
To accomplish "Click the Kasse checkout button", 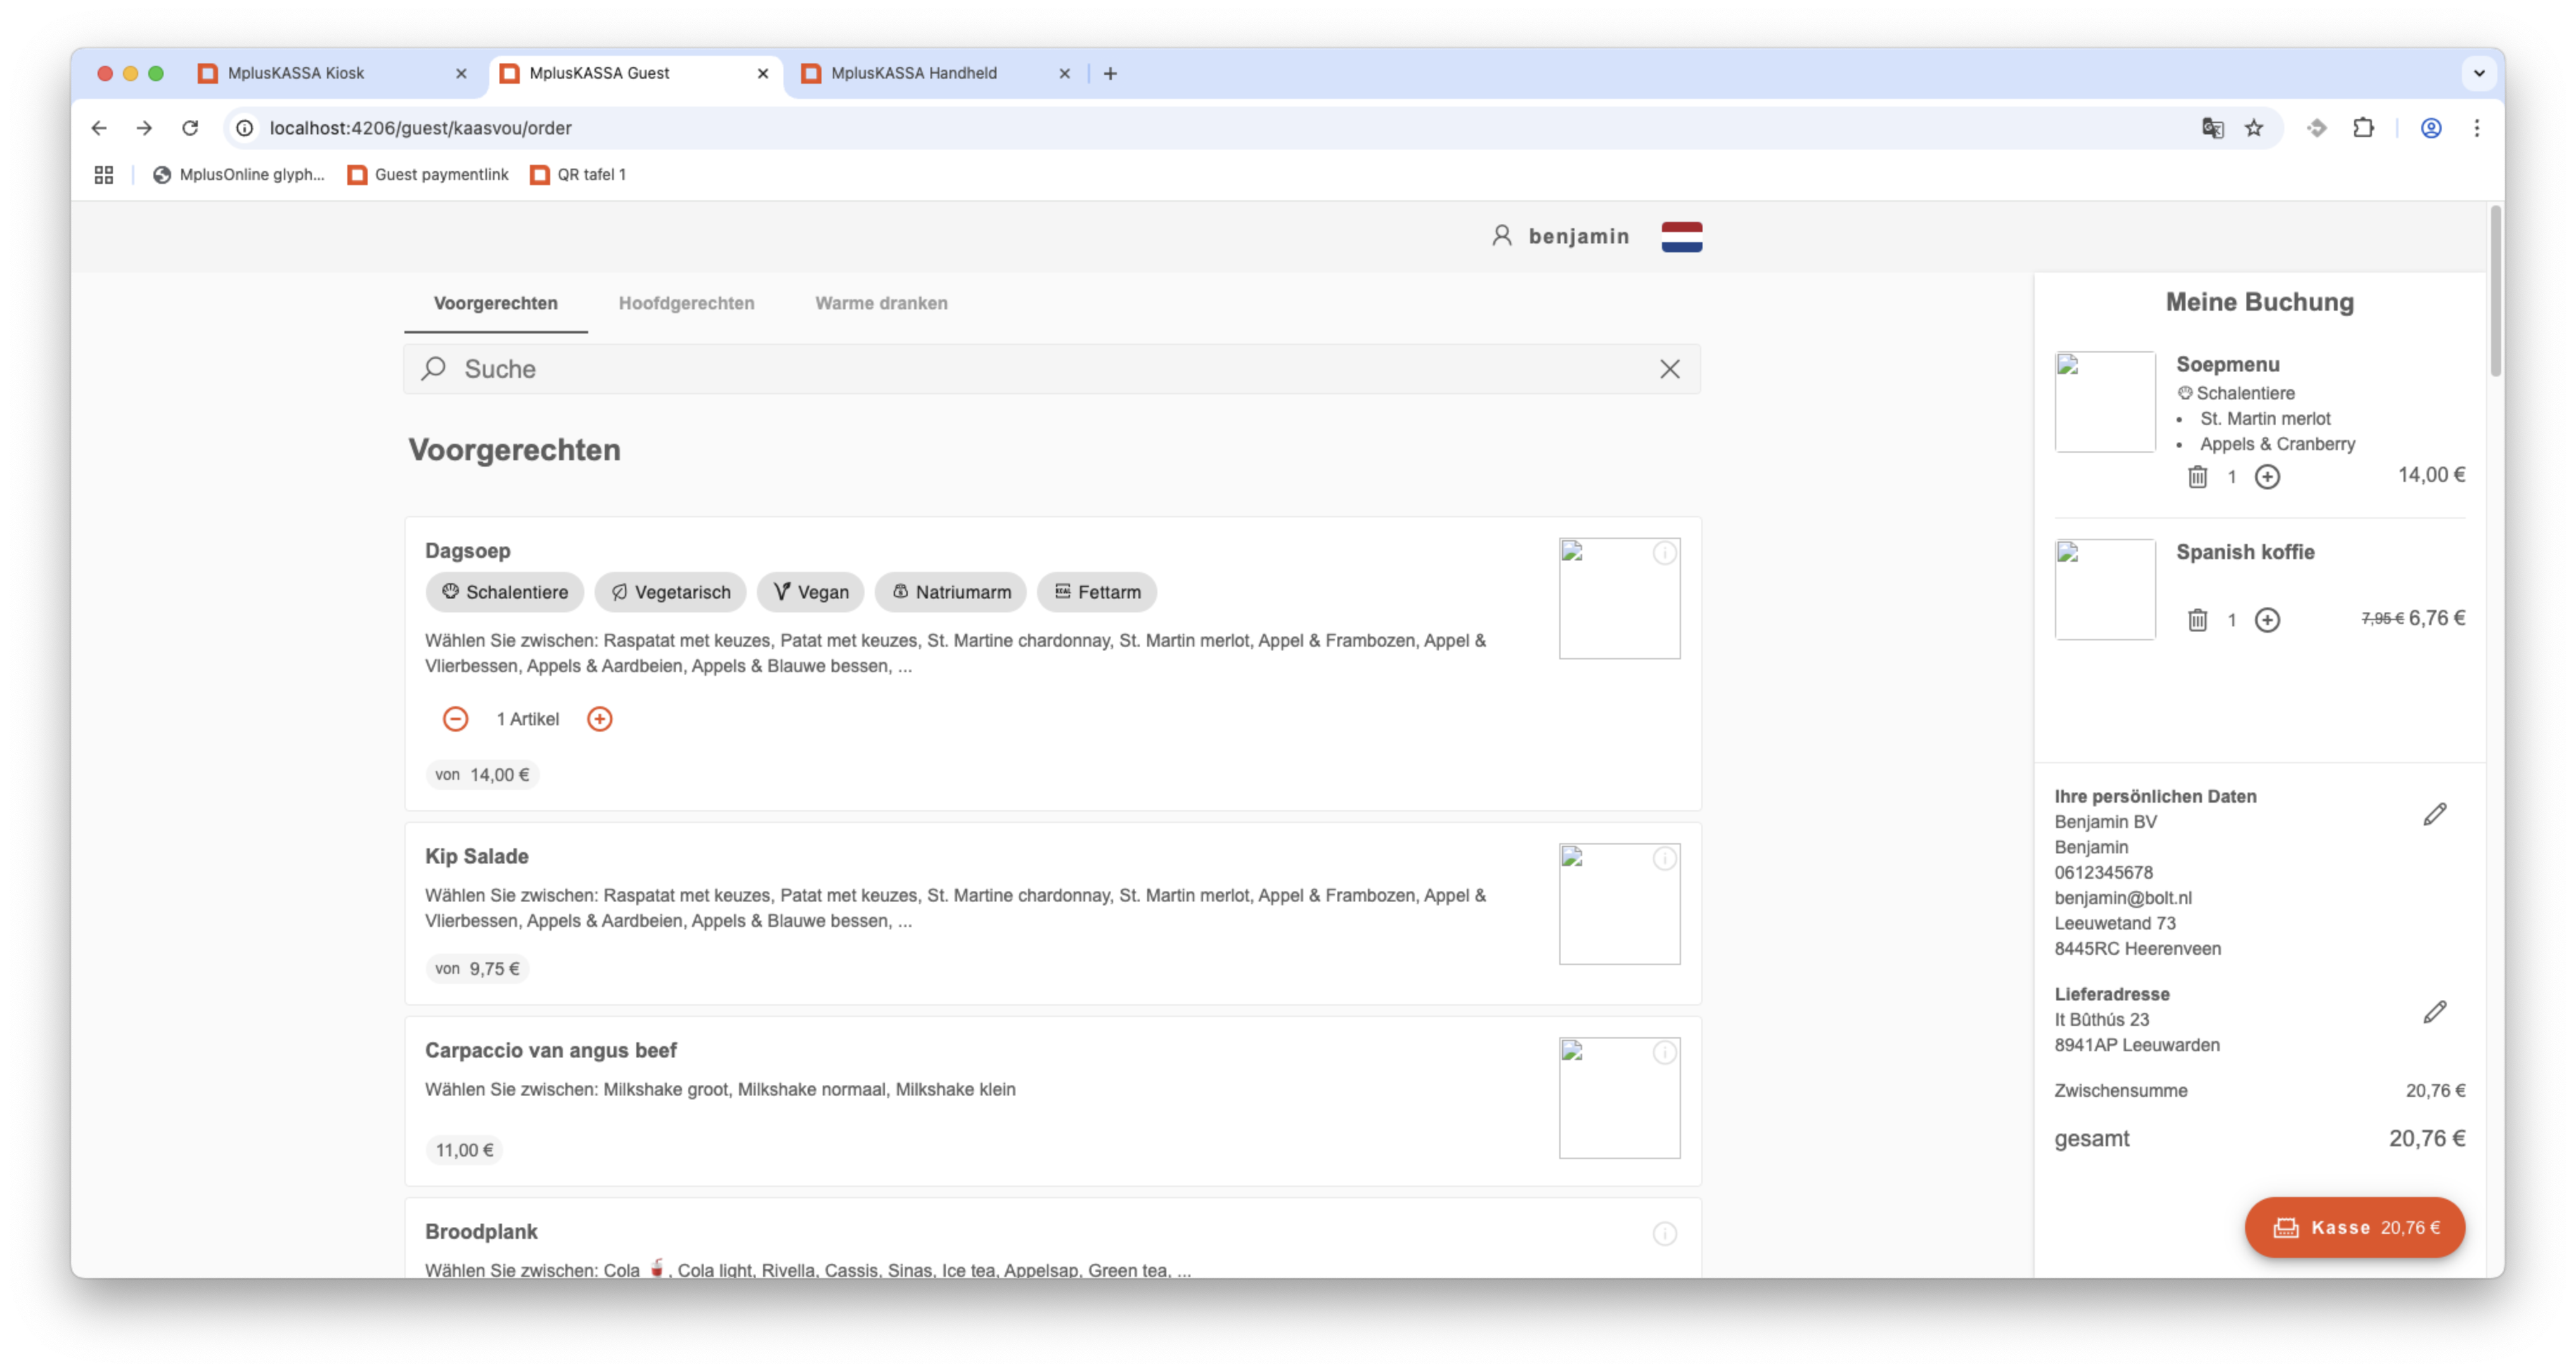I will 2354,1228.
